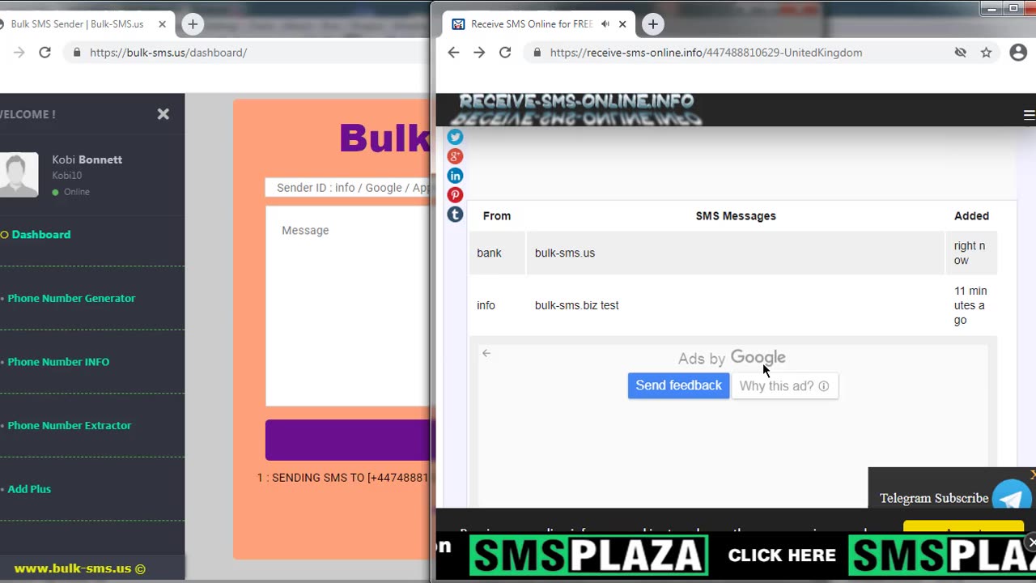Close the Receive SMS Online tab
The height and width of the screenshot is (583, 1036).
click(x=622, y=24)
